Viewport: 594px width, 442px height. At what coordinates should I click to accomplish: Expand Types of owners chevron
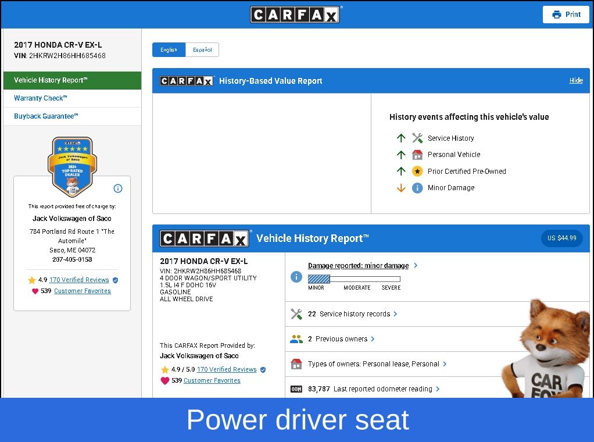coord(445,364)
